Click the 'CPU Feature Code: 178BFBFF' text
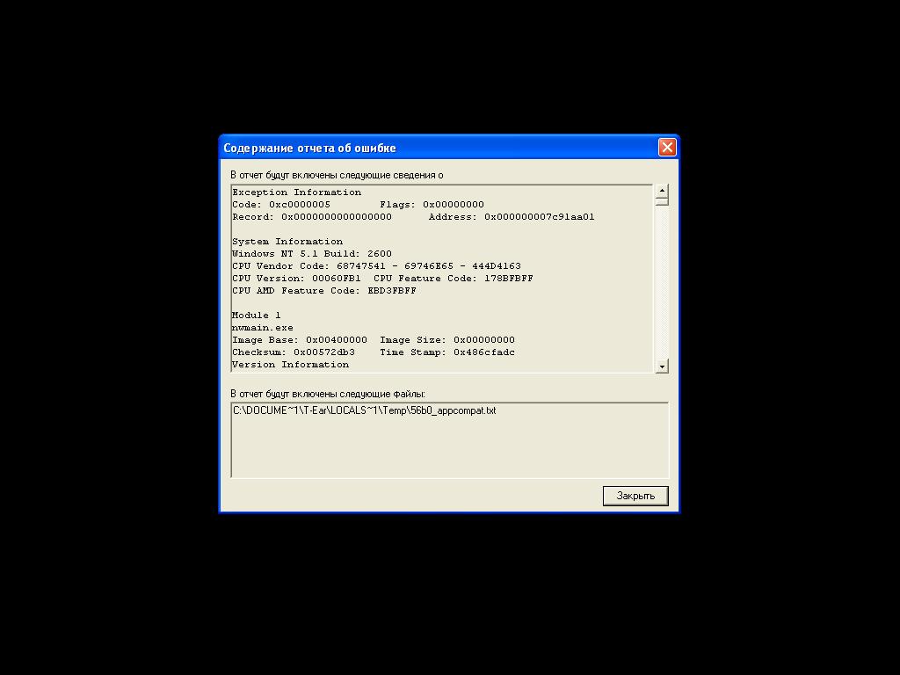Viewport: 900px width, 675px height. (454, 279)
